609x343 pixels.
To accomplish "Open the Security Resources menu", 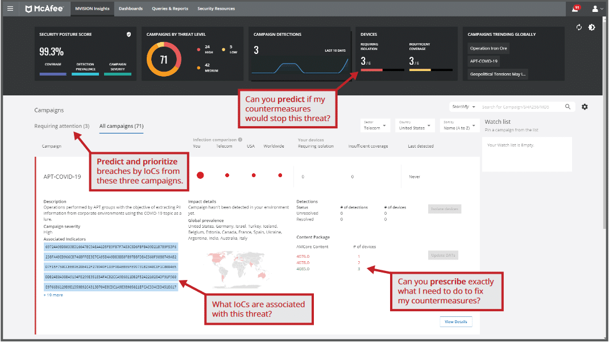I will coord(216,9).
